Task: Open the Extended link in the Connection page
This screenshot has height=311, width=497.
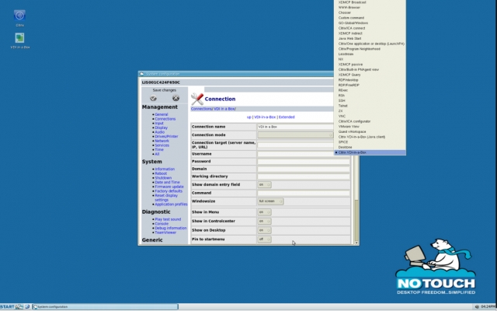Action: tap(287, 117)
